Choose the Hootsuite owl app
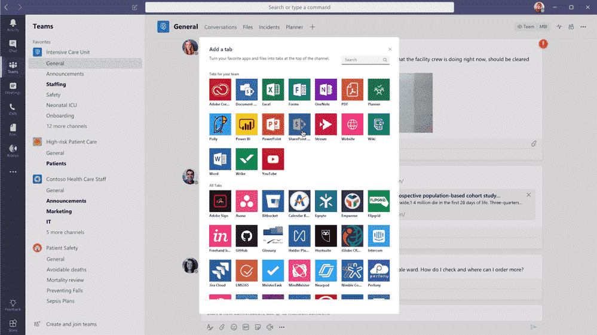 [x=326, y=236]
